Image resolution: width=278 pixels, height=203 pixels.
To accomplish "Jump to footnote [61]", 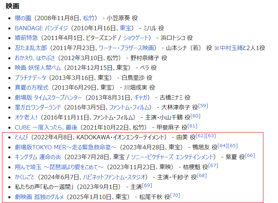I will pos(193,126).
